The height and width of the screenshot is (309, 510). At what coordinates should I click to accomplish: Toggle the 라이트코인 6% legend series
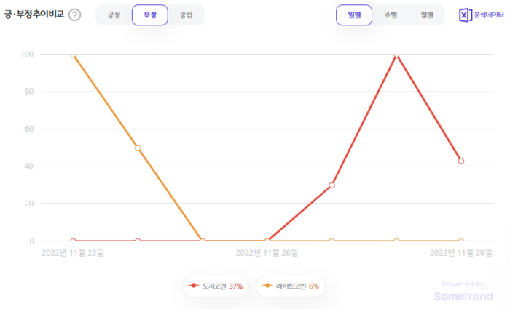[x=291, y=286]
